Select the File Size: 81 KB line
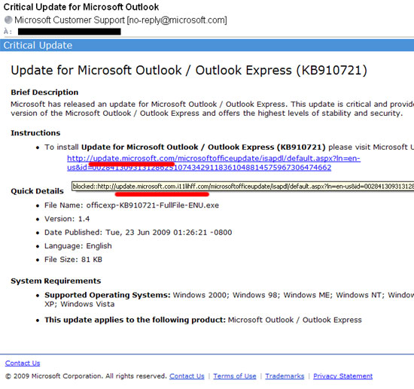This screenshot has height=389, width=414. click(73, 260)
